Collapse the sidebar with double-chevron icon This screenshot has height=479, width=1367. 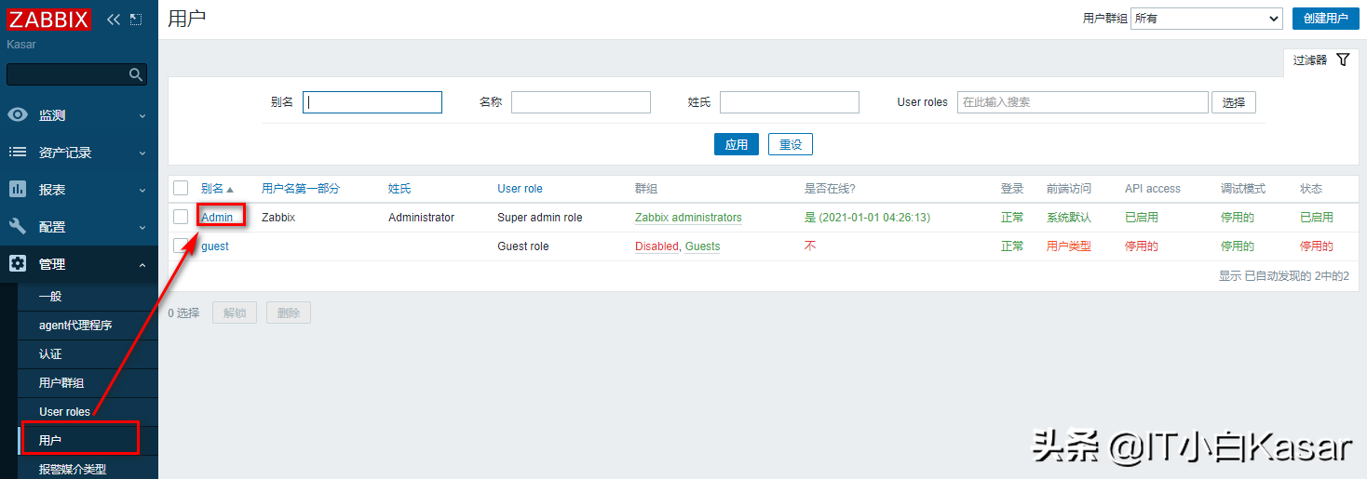(114, 20)
